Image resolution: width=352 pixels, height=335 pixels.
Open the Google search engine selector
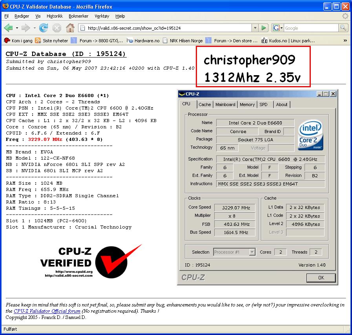click(278, 28)
